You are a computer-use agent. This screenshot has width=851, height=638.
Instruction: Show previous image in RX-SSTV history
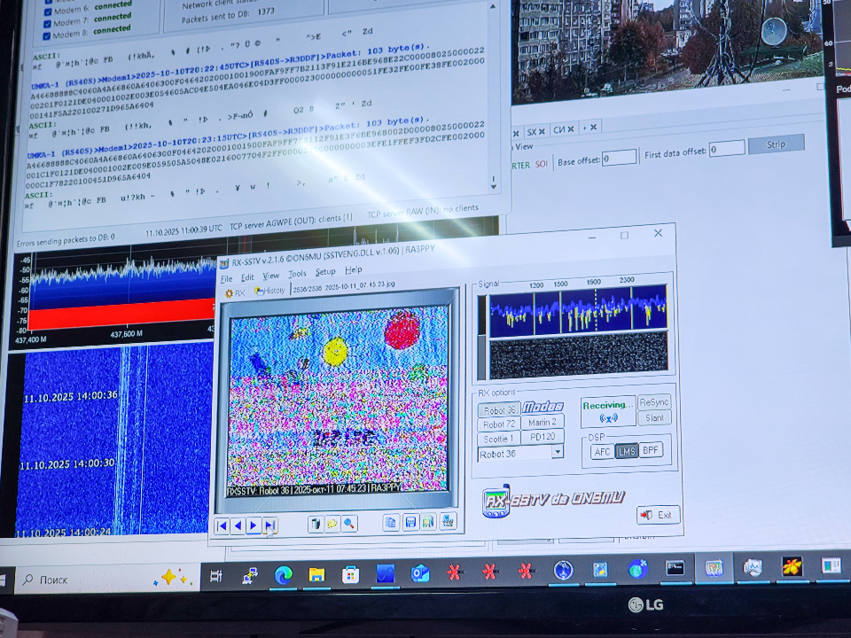238,525
